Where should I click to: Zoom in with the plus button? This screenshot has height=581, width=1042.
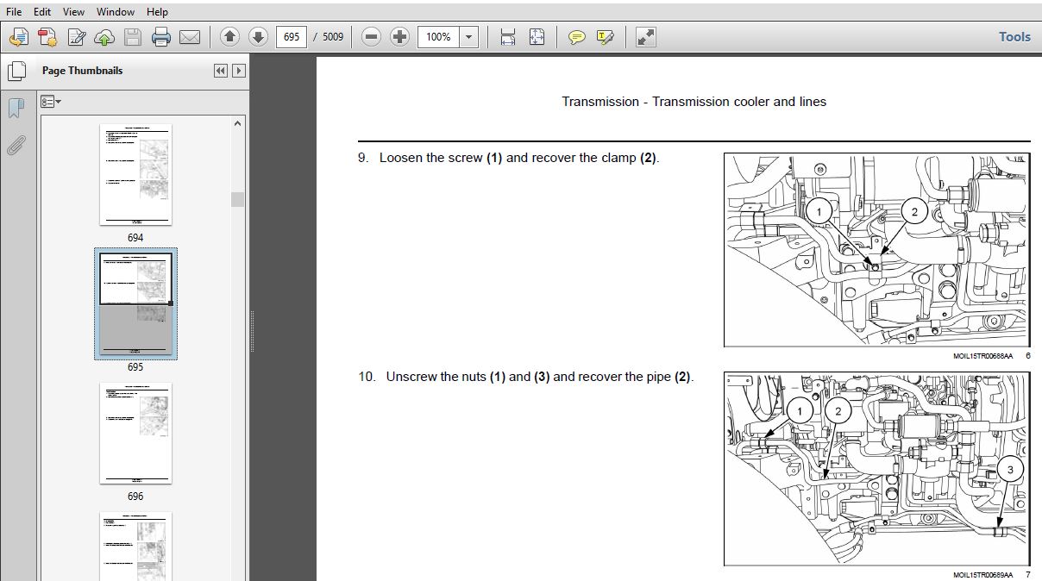pos(399,37)
